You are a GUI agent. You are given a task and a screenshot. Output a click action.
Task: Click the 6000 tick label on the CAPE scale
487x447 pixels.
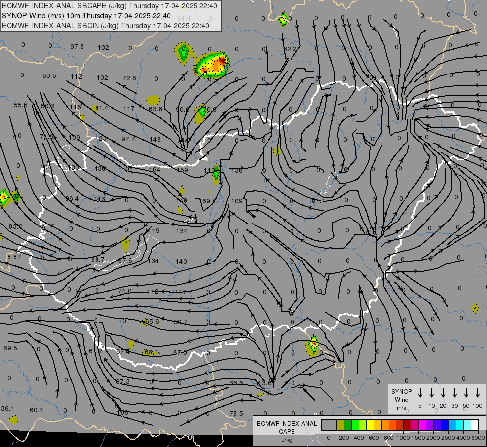coord(478,438)
